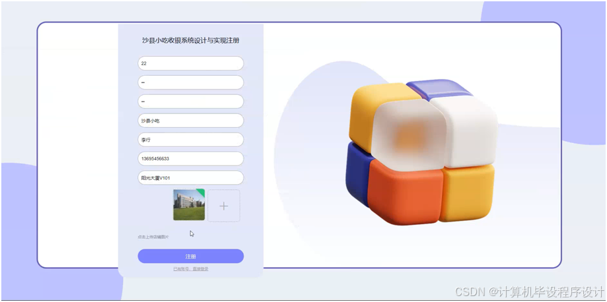Click the green success badge on thumbnail
The height and width of the screenshot is (302, 607).
(x=201, y=192)
